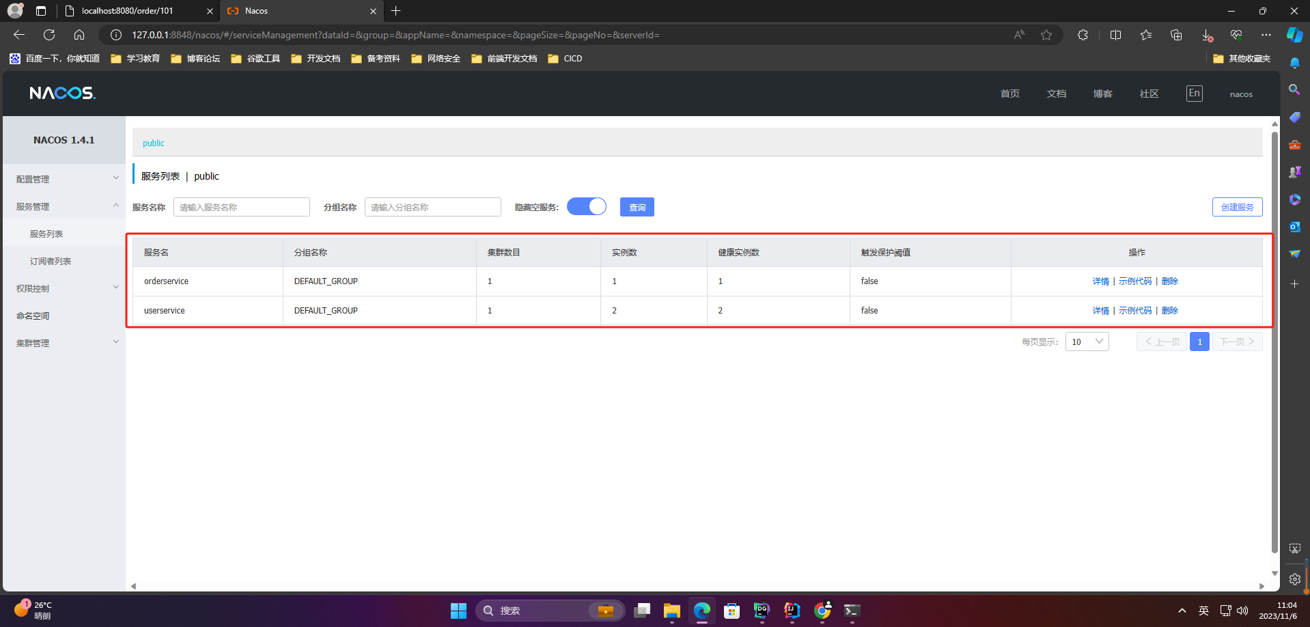Screen dimensions: 1310x627
Task: Click the 查询 button
Action: (637, 207)
